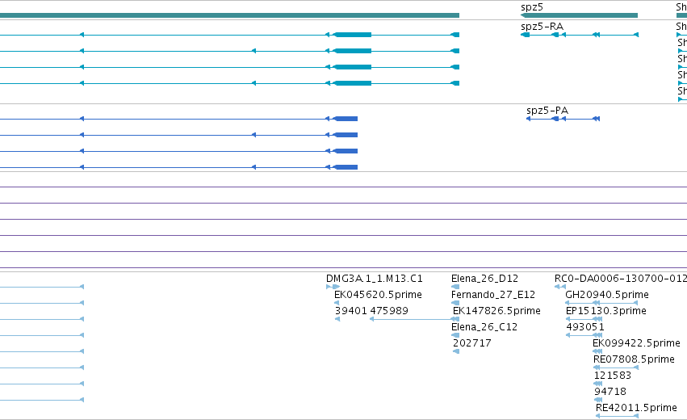The height and width of the screenshot is (420, 687).
Task: Click arrow glyph under Elena_26_C12
Action: pos(455,335)
